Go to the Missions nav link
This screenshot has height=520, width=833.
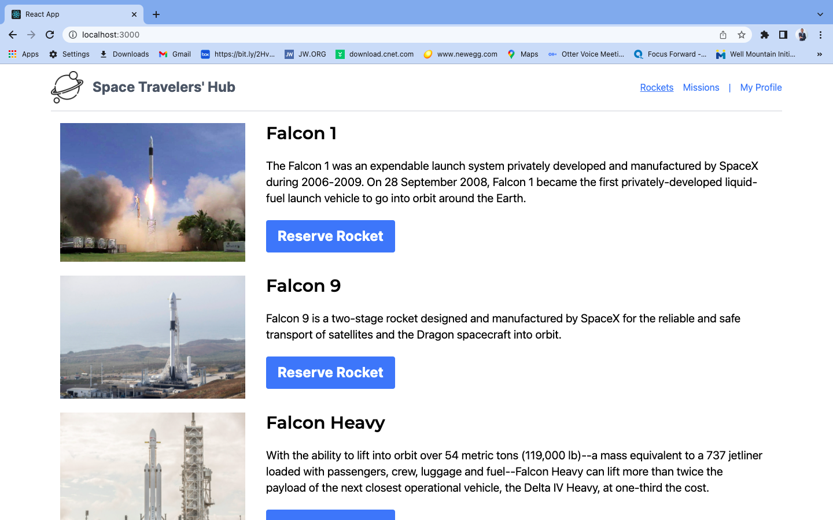701,87
